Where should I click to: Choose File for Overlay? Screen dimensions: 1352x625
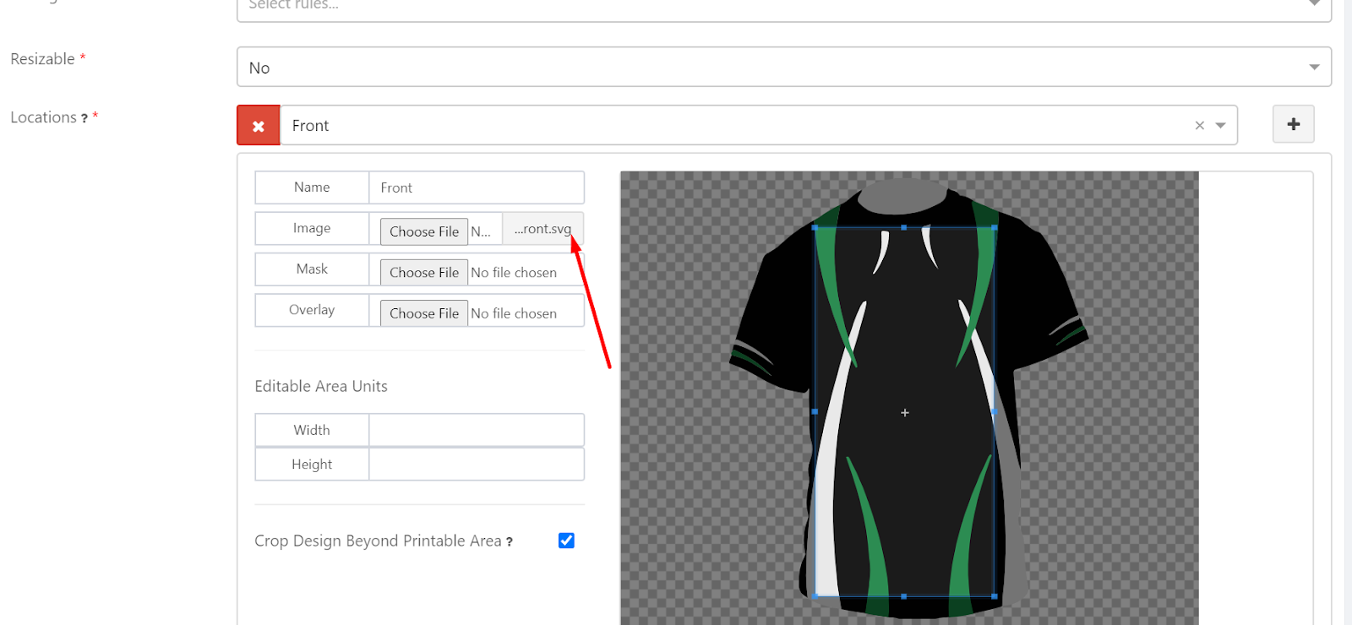click(424, 313)
